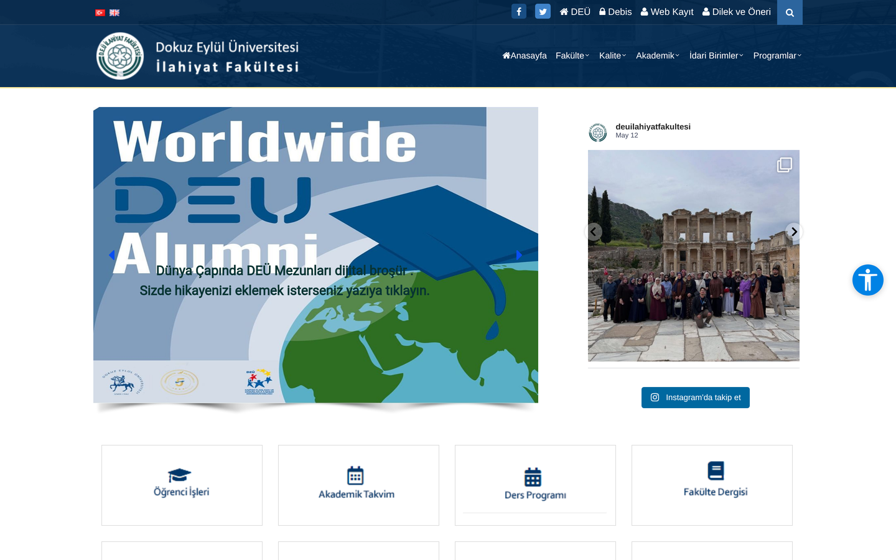Open the Worldwide DEU Alumni banner
Viewport: 896px width, 560px height.
click(x=315, y=255)
